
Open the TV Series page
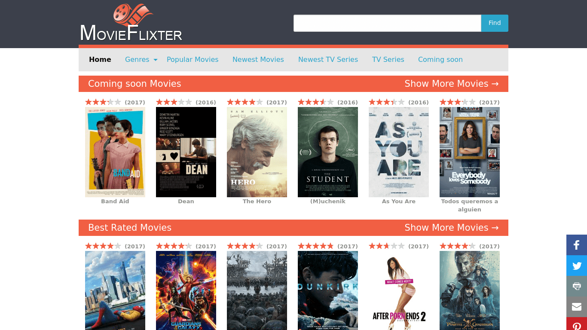click(388, 60)
